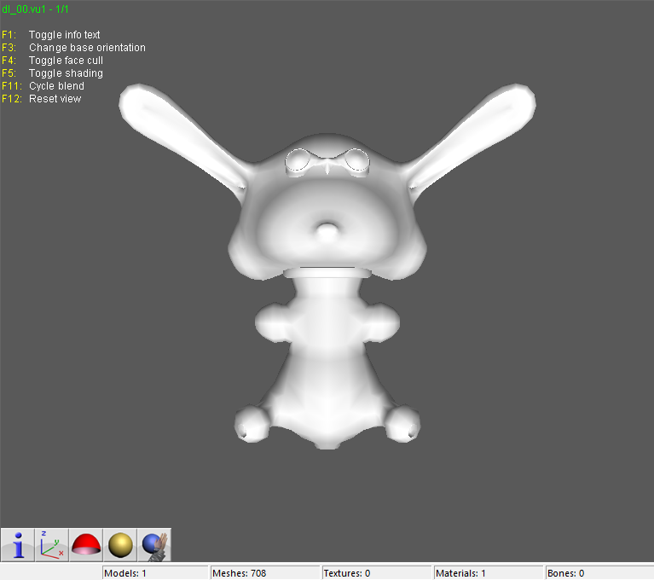
Task: Select the Textures: 0 status field
Action: click(375, 573)
